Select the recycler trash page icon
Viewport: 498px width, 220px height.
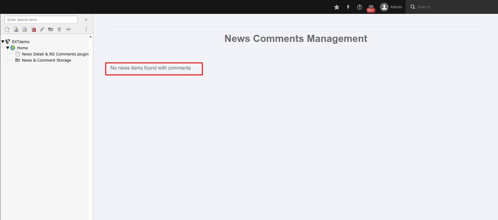click(x=59, y=29)
